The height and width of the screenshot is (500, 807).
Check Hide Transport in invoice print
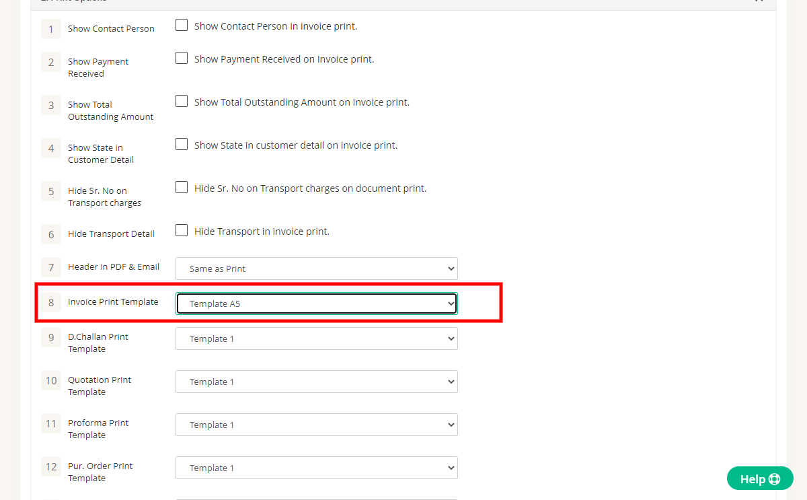[x=182, y=230]
